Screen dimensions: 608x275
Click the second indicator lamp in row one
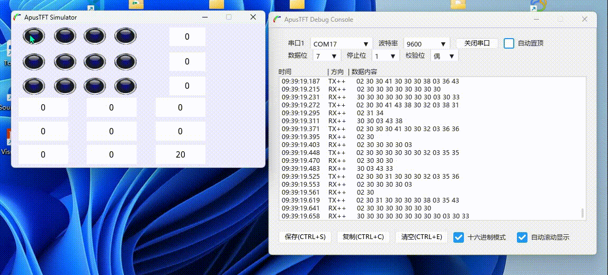click(65, 36)
